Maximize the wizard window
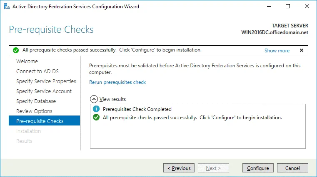The image size is (317, 177). [x=288, y=7]
